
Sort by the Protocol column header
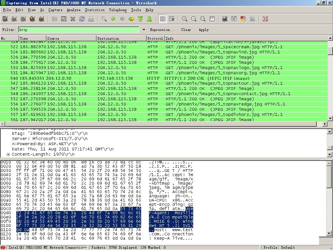pyautogui.click(x=155, y=38)
